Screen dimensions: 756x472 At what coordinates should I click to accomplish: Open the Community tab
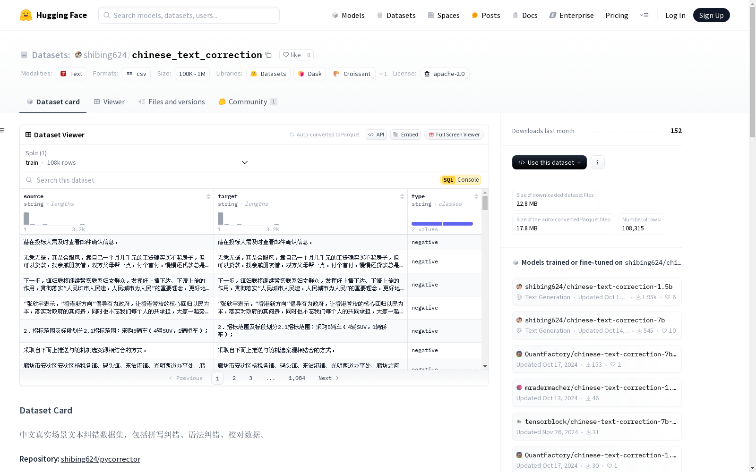[248, 101]
